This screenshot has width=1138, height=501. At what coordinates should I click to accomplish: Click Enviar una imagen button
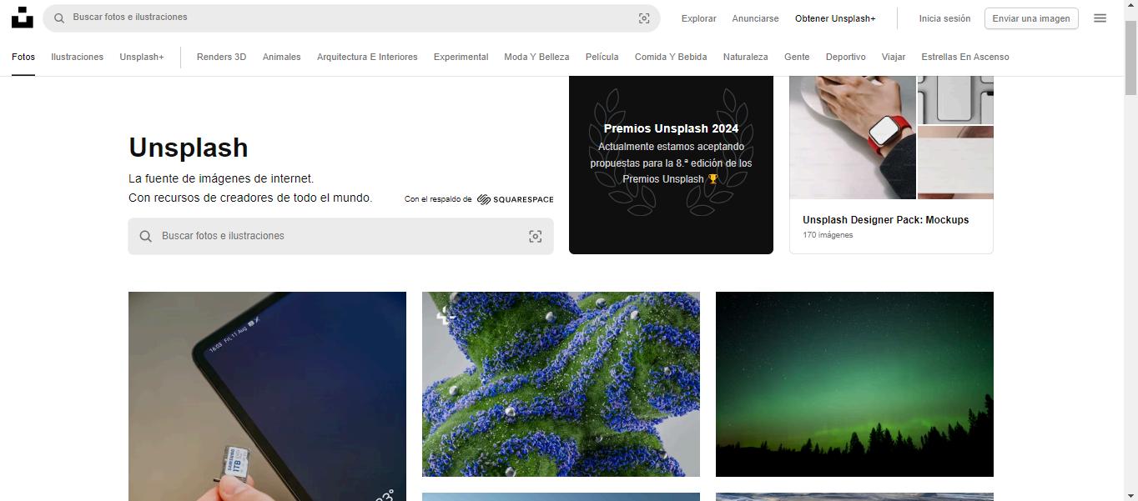coord(1031,18)
